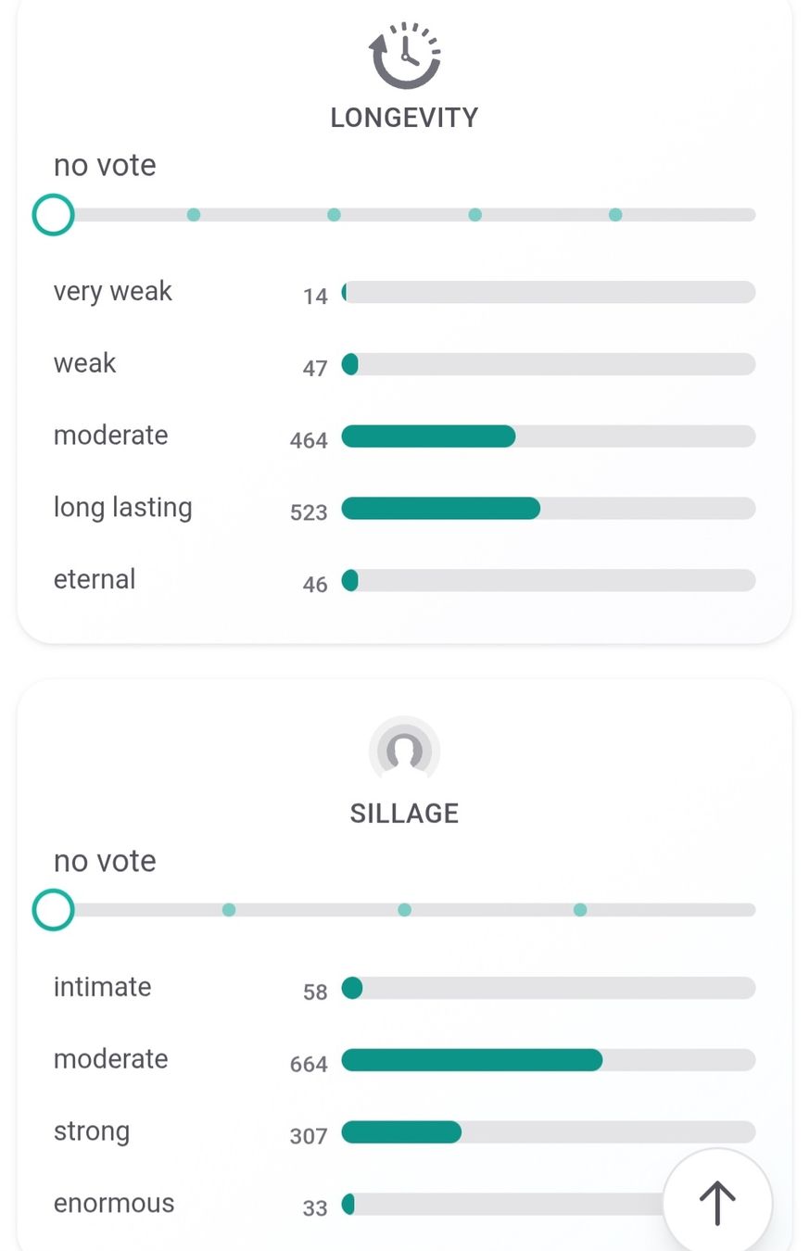Click the very weak vote bar
Image resolution: width=810 pixels, height=1251 pixels.
click(549, 292)
